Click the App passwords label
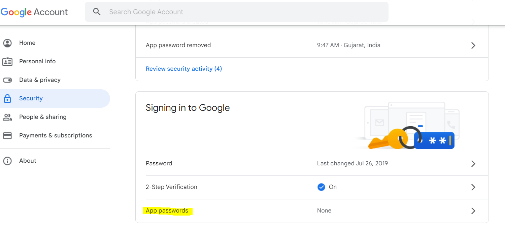Image resolution: width=505 pixels, height=227 pixels. (167, 210)
